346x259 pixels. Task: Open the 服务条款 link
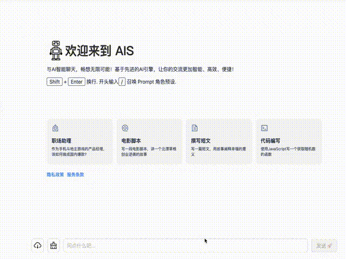[x=76, y=175]
